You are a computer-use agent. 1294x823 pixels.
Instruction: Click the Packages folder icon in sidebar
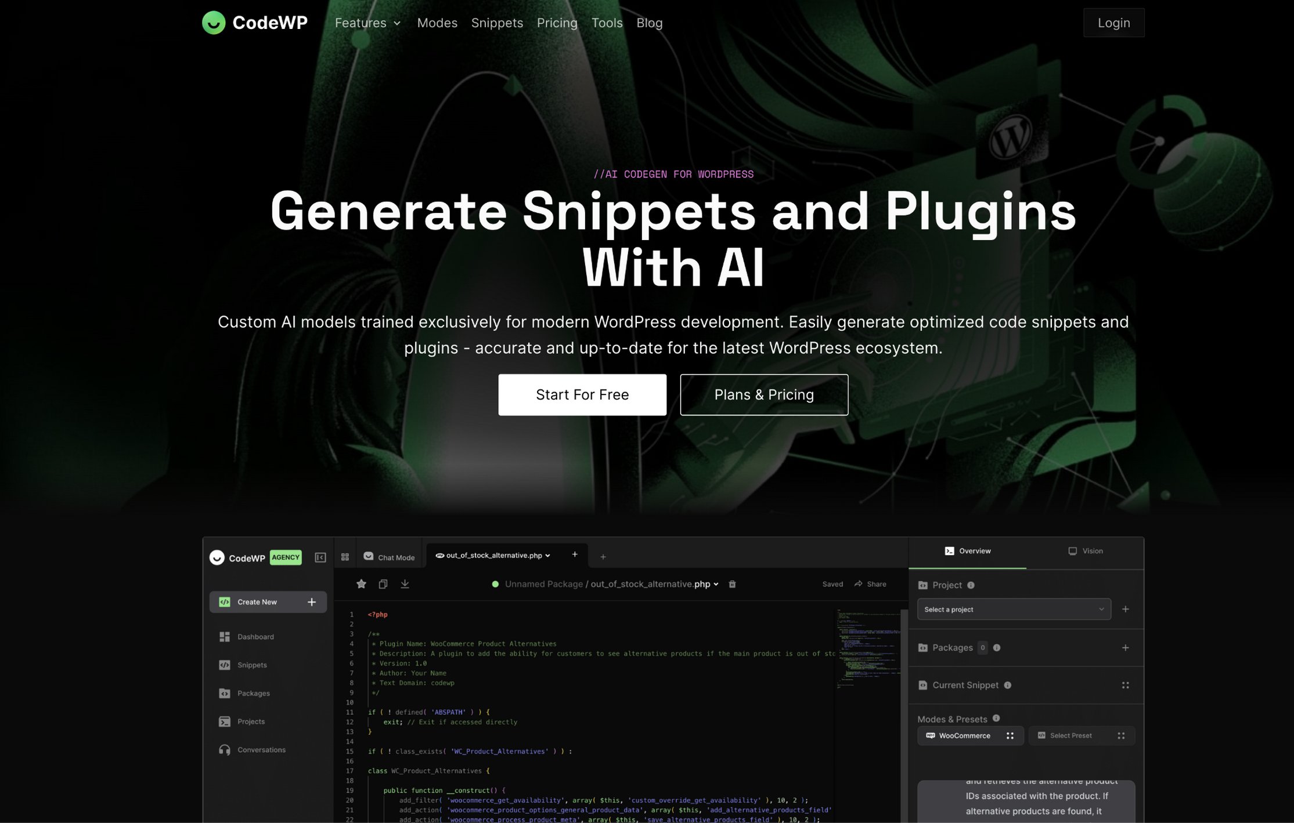coord(225,694)
